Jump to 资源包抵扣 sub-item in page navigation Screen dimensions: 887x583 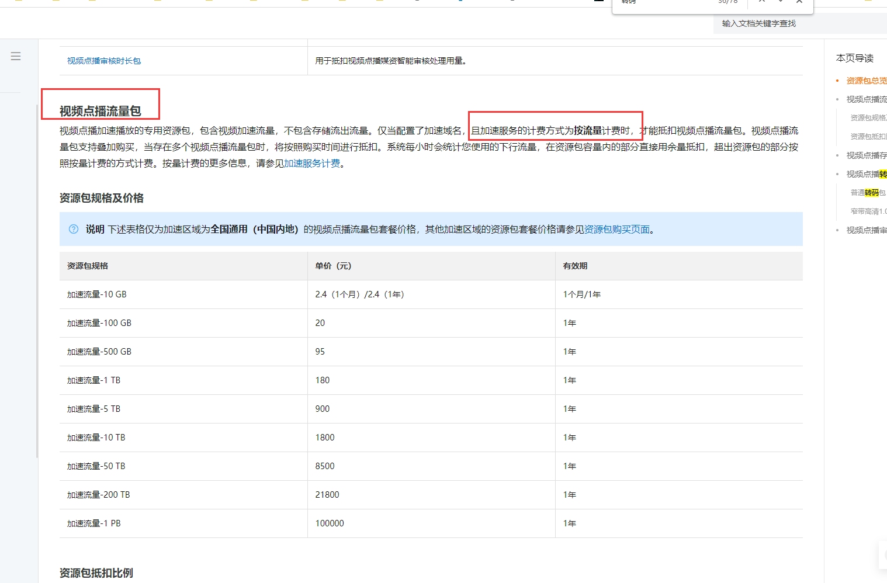point(869,137)
